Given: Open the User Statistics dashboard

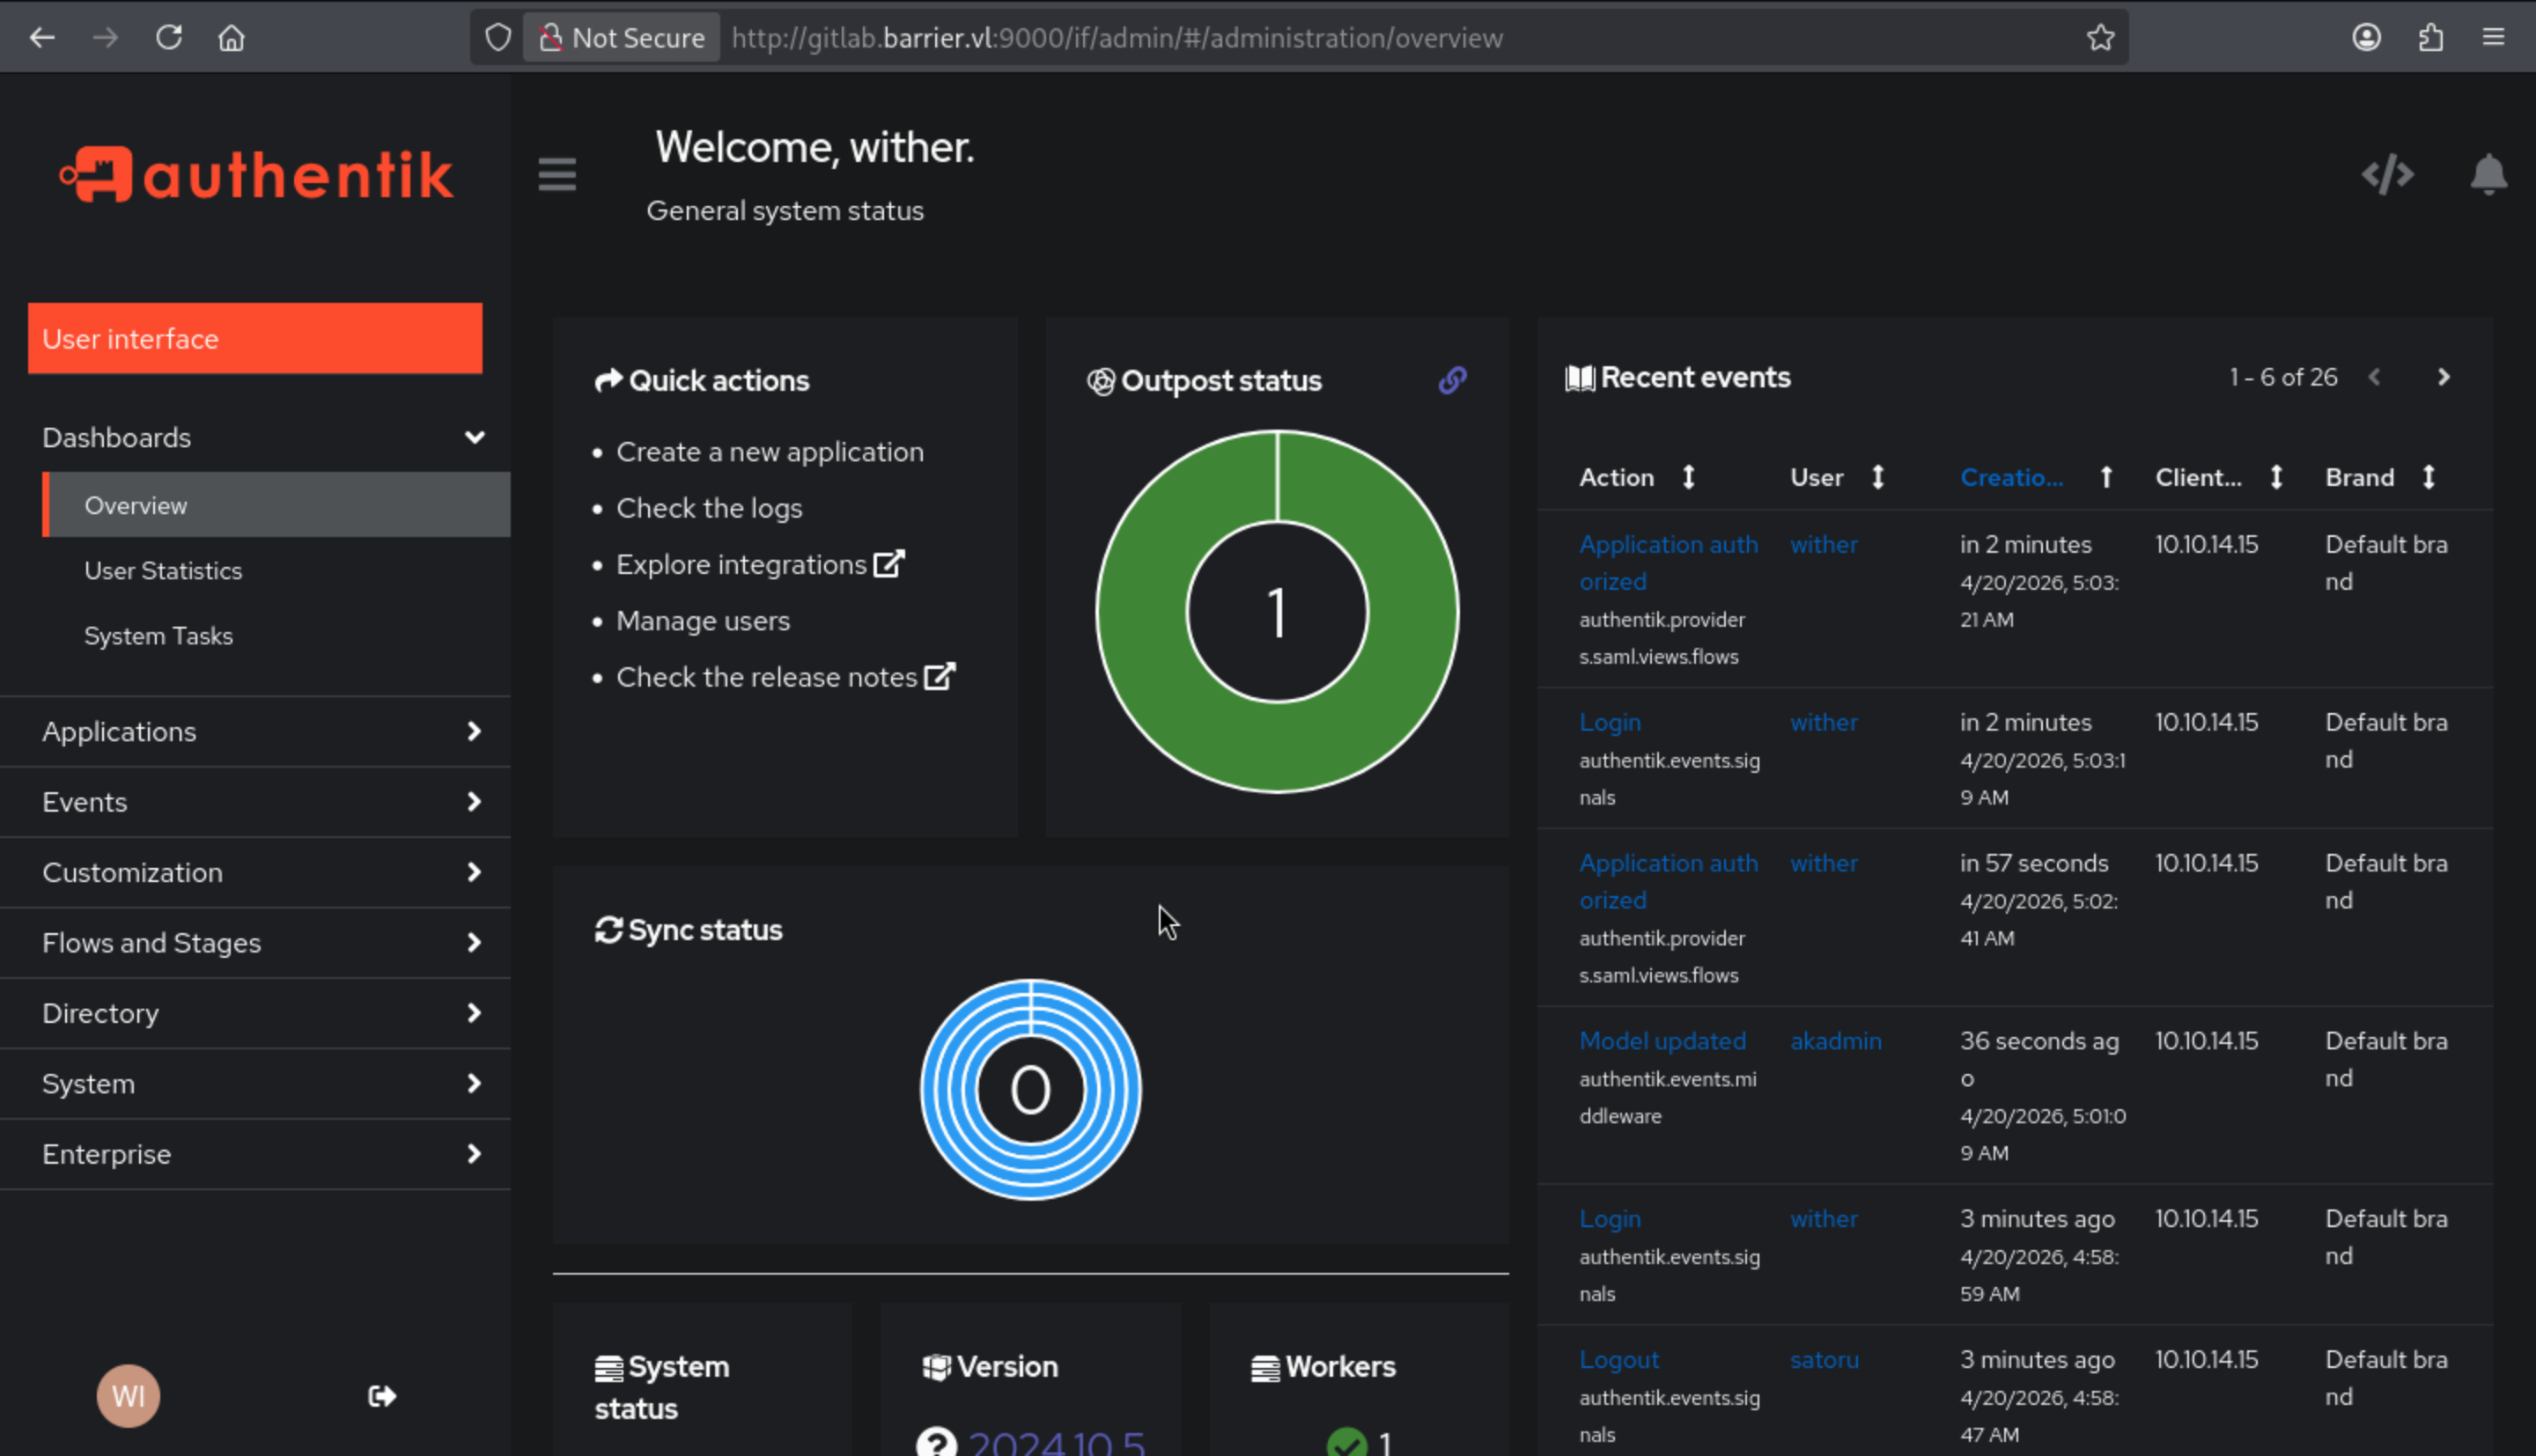Looking at the screenshot, I should [163, 571].
